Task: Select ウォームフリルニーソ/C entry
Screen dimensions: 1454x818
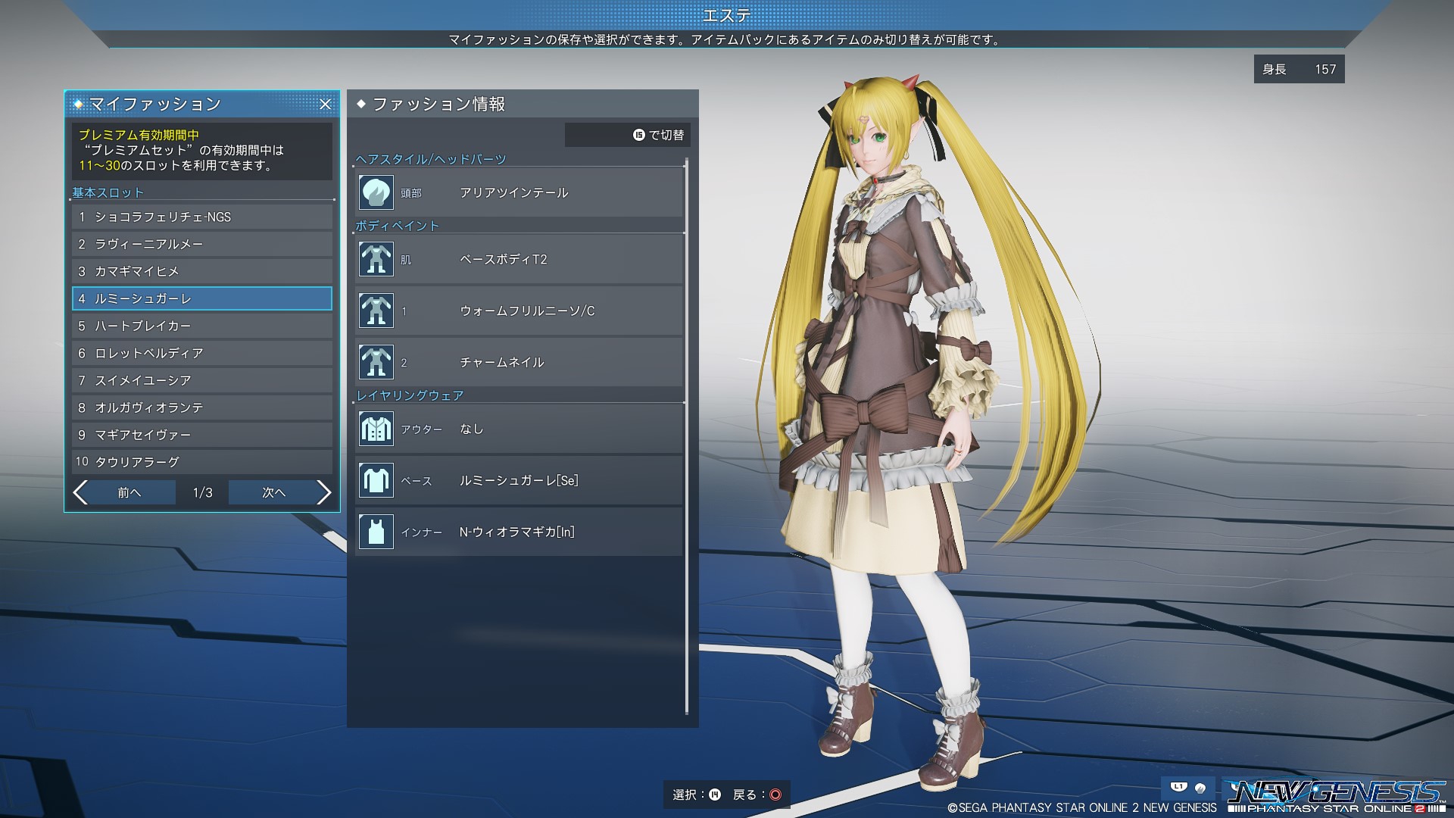Action: coord(520,311)
